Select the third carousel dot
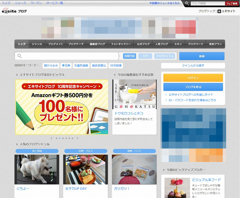Image resolution: width=240 pixels, height=198 pixels. coord(63,138)
